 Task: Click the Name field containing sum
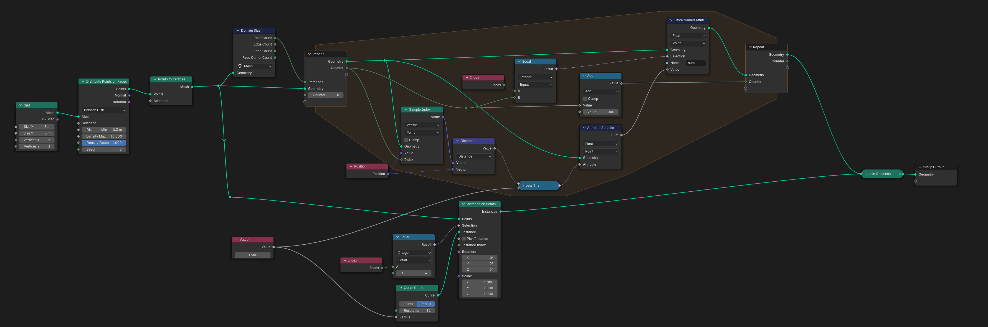pyautogui.click(x=696, y=63)
